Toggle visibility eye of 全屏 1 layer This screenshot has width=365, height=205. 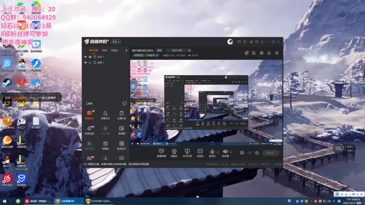click(85, 62)
